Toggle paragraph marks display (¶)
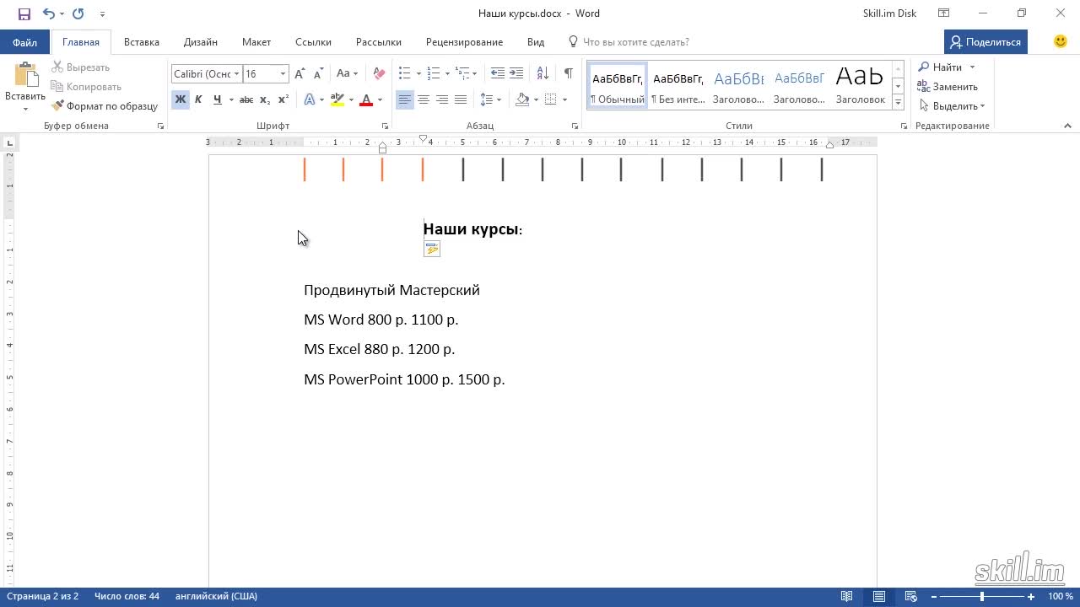Screen dimensions: 1080x607 [x=569, y=74]
